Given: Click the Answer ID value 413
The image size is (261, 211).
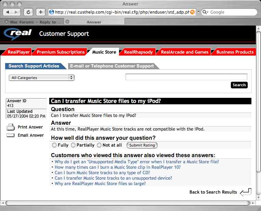Looking at the screenshot, I should point(10,106).
